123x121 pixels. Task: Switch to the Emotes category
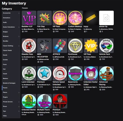pos(5,60)
